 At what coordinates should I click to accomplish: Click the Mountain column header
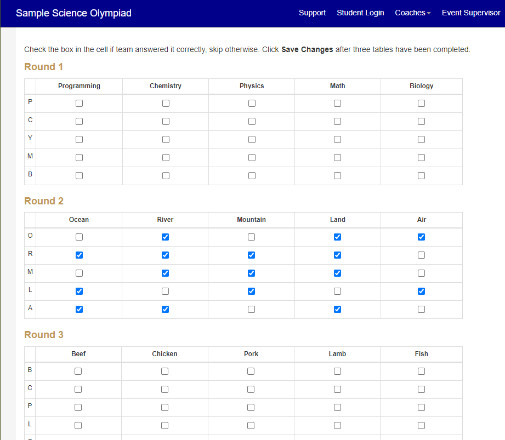251,220
